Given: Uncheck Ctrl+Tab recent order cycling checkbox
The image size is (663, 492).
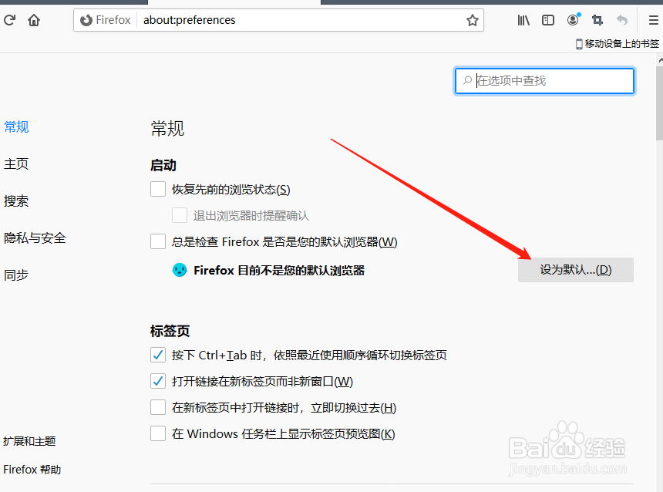Looking at the screenshot, I should tap(158, 355).
